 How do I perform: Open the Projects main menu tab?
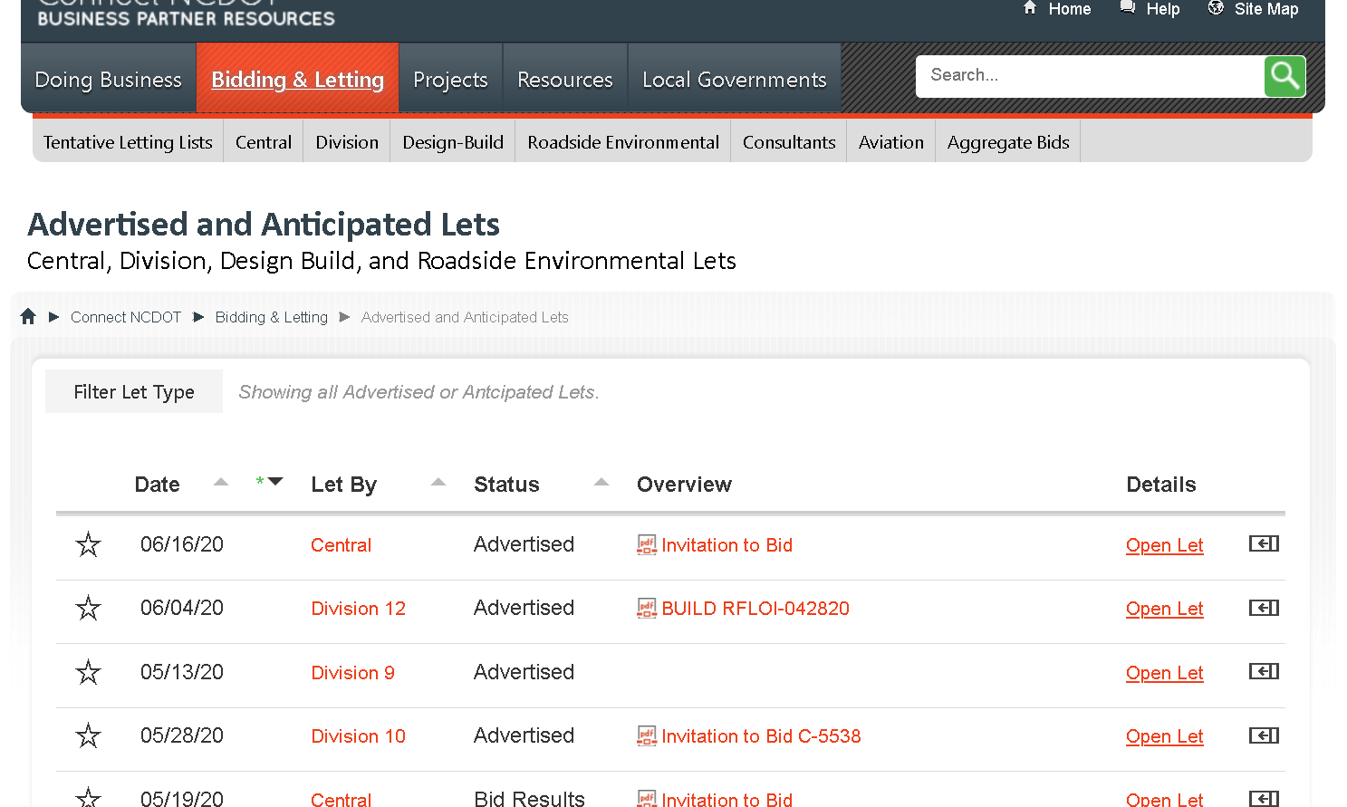pyautogui.click(x=450, y=80)
